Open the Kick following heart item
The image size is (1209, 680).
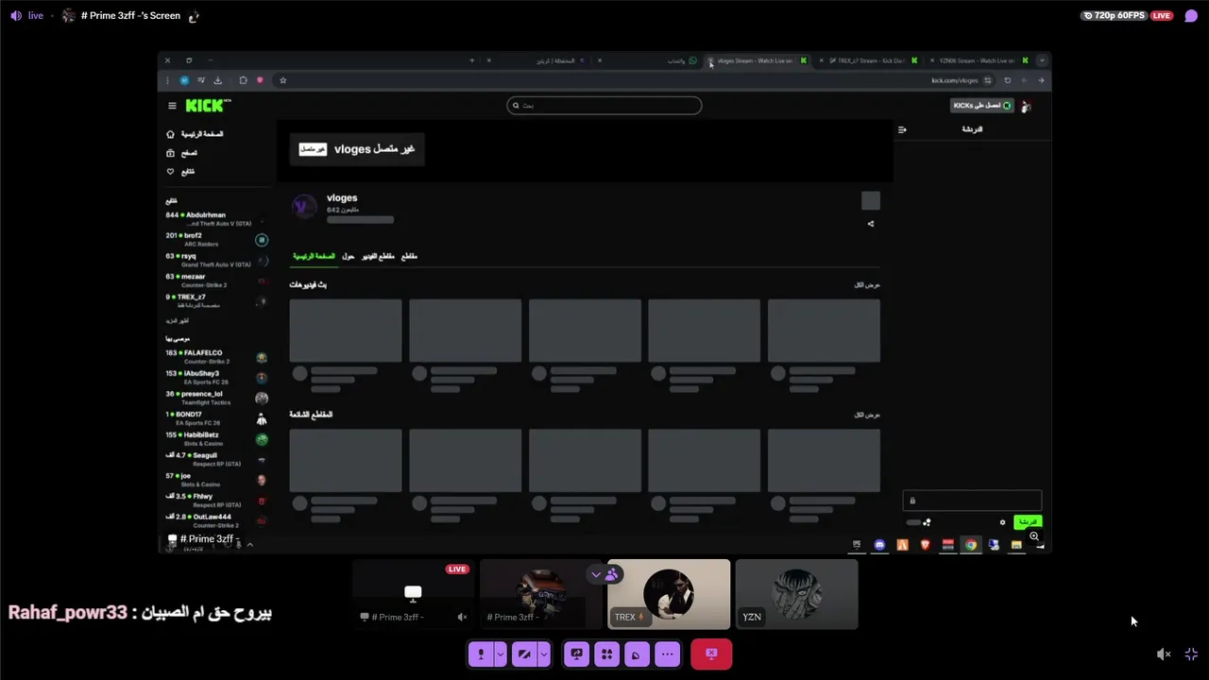tap(180, 171)
